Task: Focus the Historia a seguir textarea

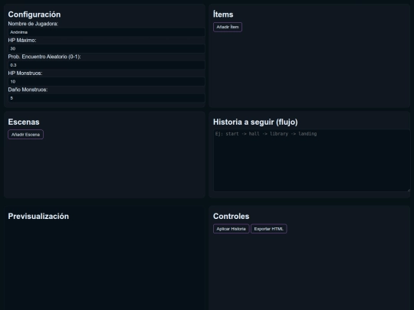Action: click(312, 160)
